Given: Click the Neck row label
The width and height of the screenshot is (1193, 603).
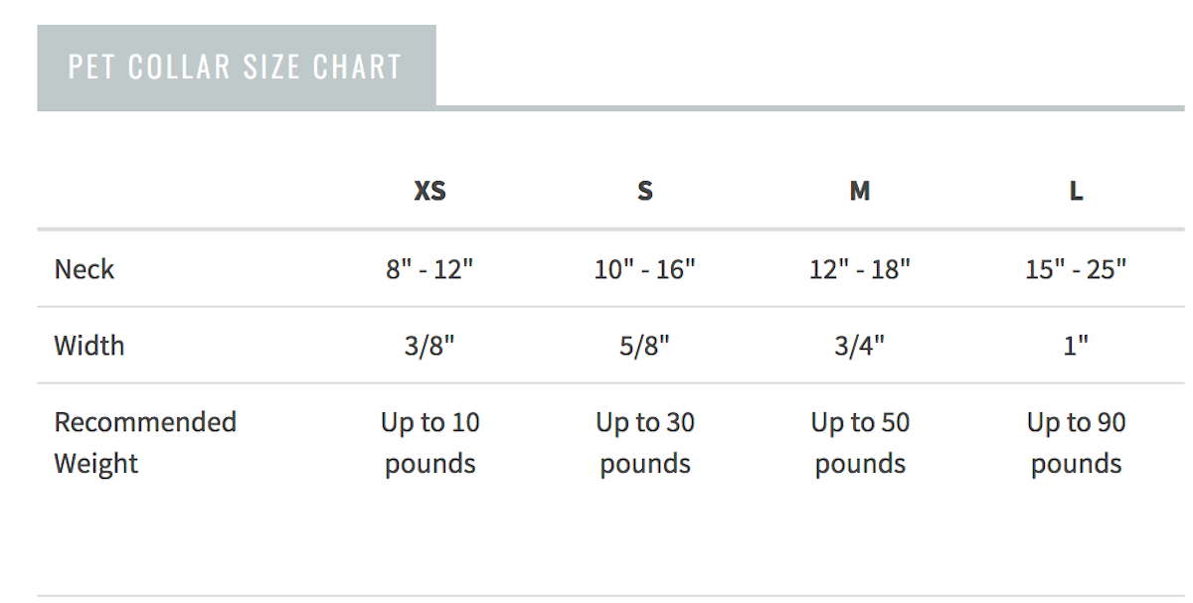Looking at the screenshot, I should click(x=85, y=269).
